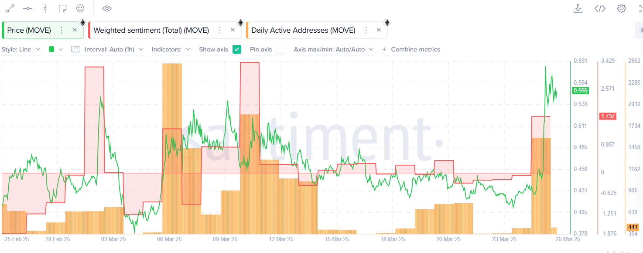Open the Interval: Auto (1h) dropdown
This screenshot has height=253, width=643.
click(114, 49)
